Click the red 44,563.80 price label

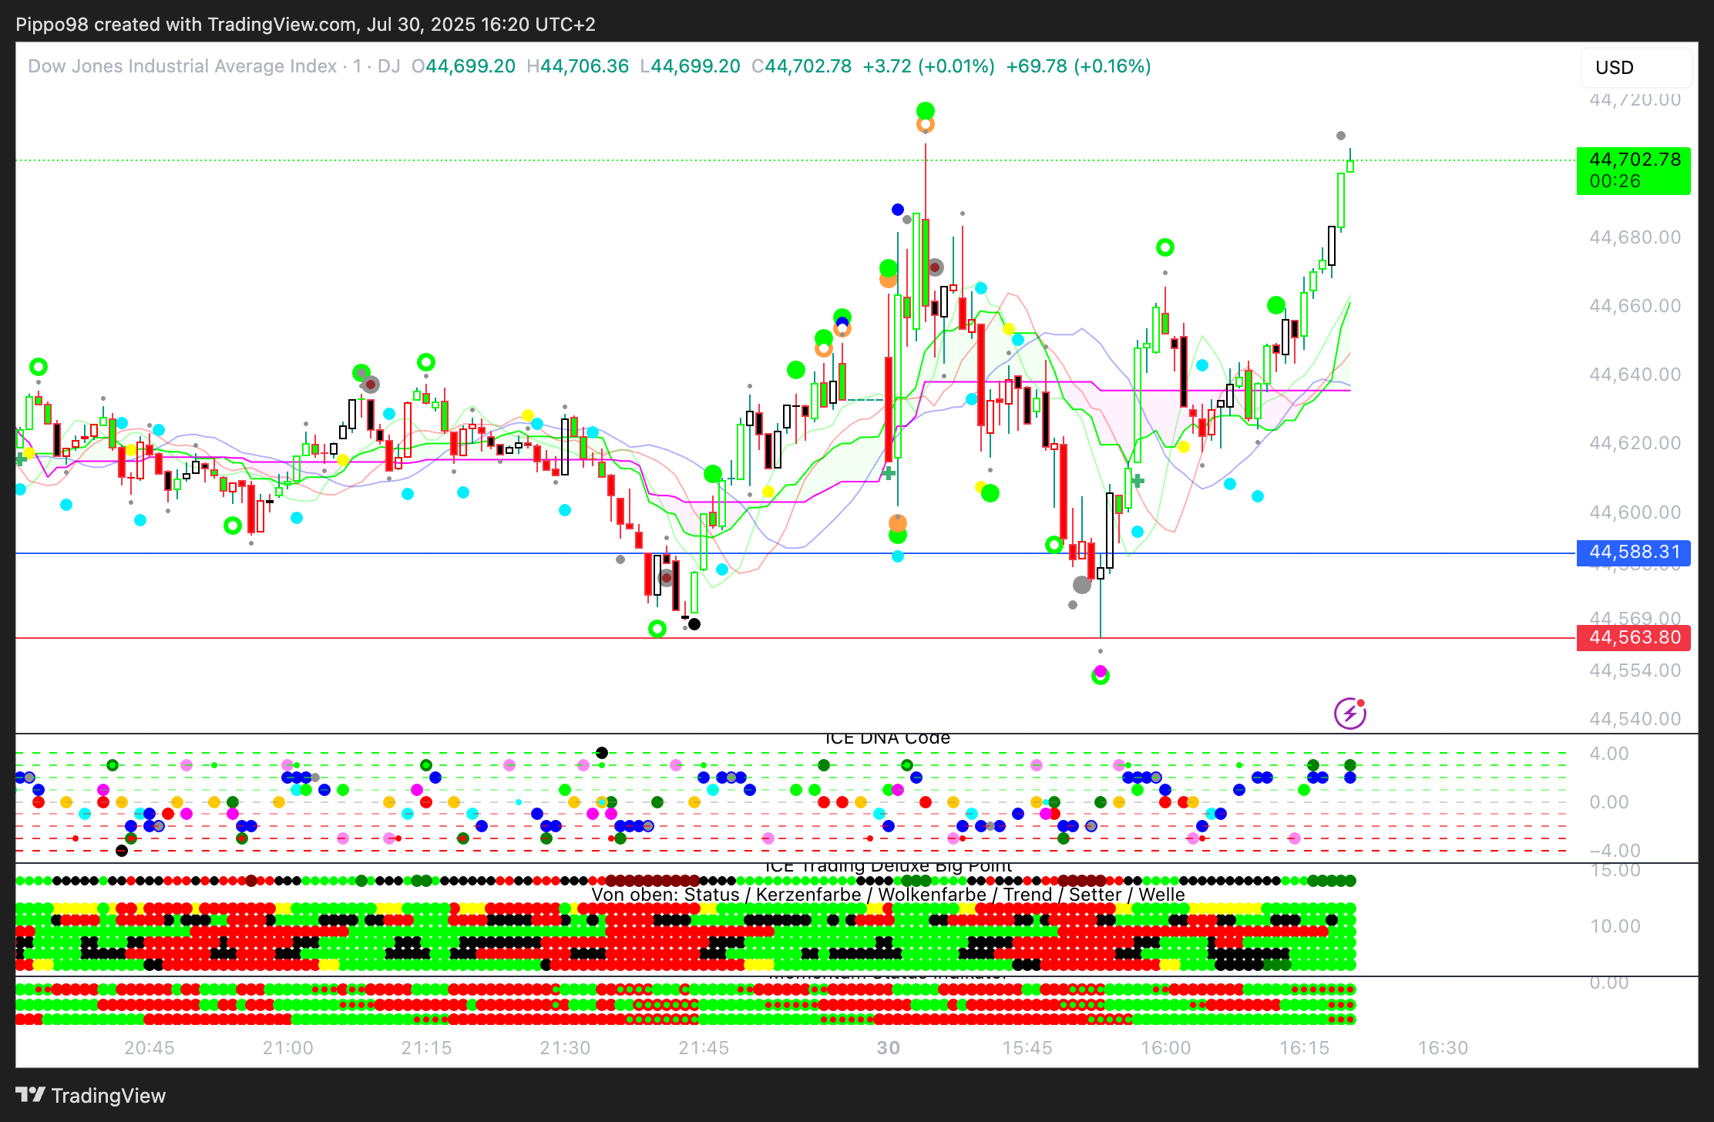point(1633,638)
